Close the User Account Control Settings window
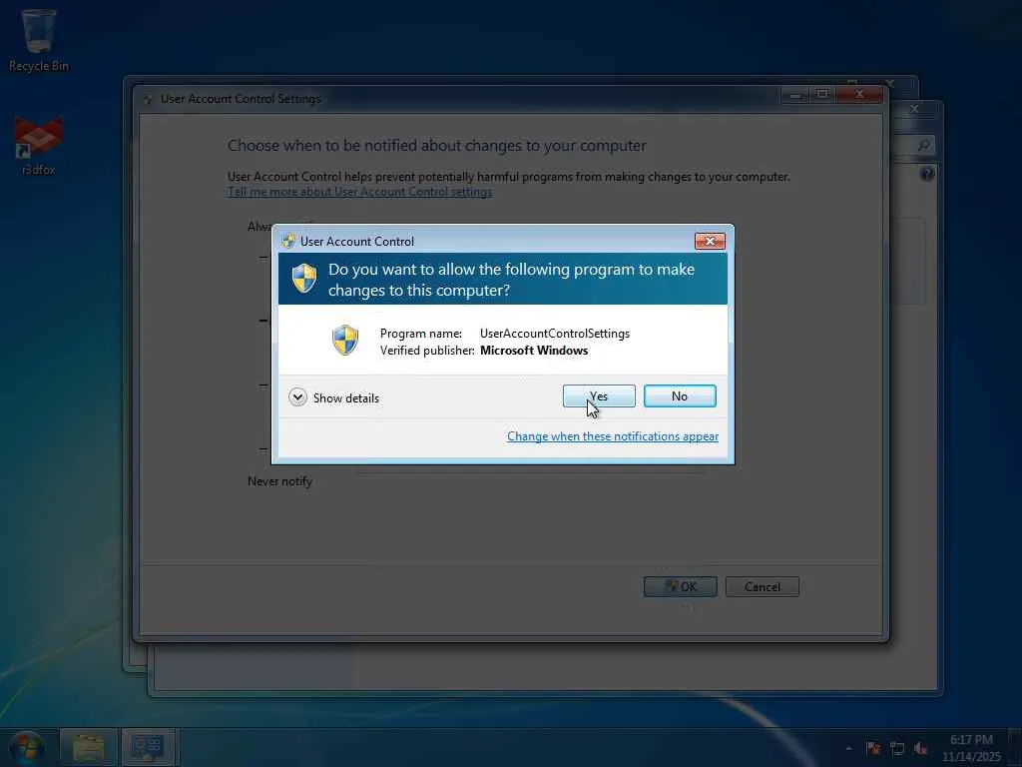The height and width of the screenshot is (767, 1022). [x=859, y=95]
